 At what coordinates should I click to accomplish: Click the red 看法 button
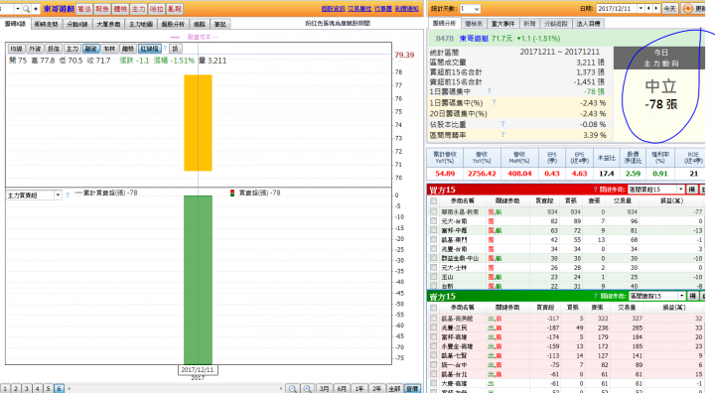(x=84, y=9)
